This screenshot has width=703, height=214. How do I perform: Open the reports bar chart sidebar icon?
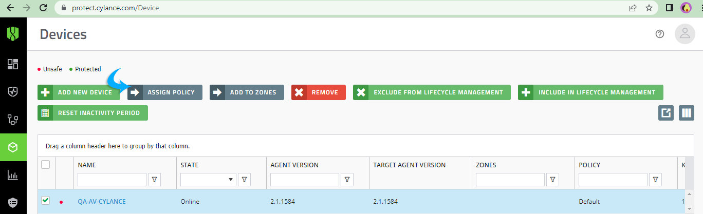tap(13, 175)
